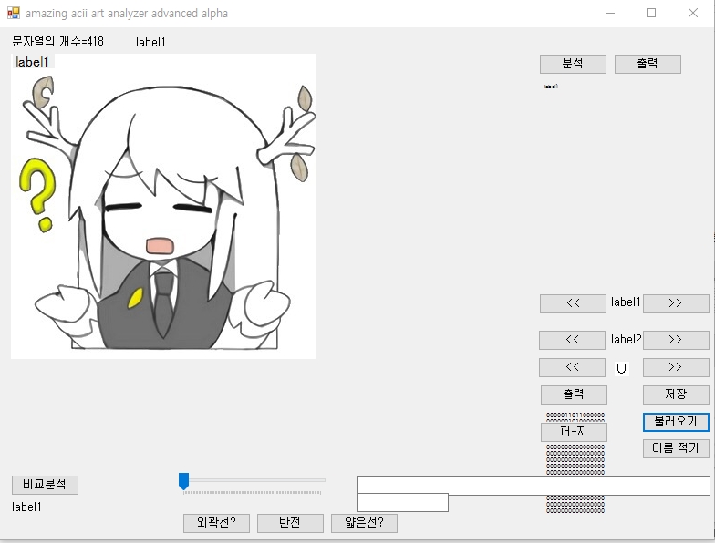
Task: Start comparison with 비교분석 button
Action: coord(45,485)
